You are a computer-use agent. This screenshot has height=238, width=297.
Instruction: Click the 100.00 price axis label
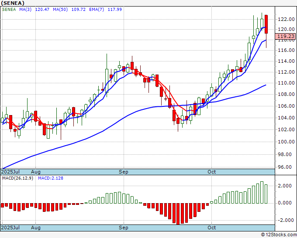tap(286, 142)
